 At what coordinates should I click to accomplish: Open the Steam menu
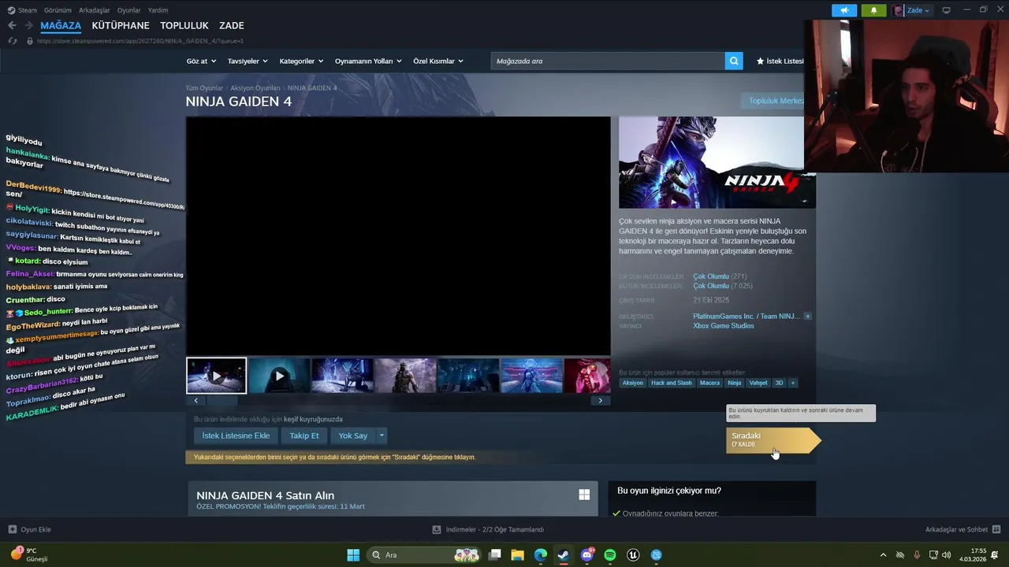click(23, 10)
